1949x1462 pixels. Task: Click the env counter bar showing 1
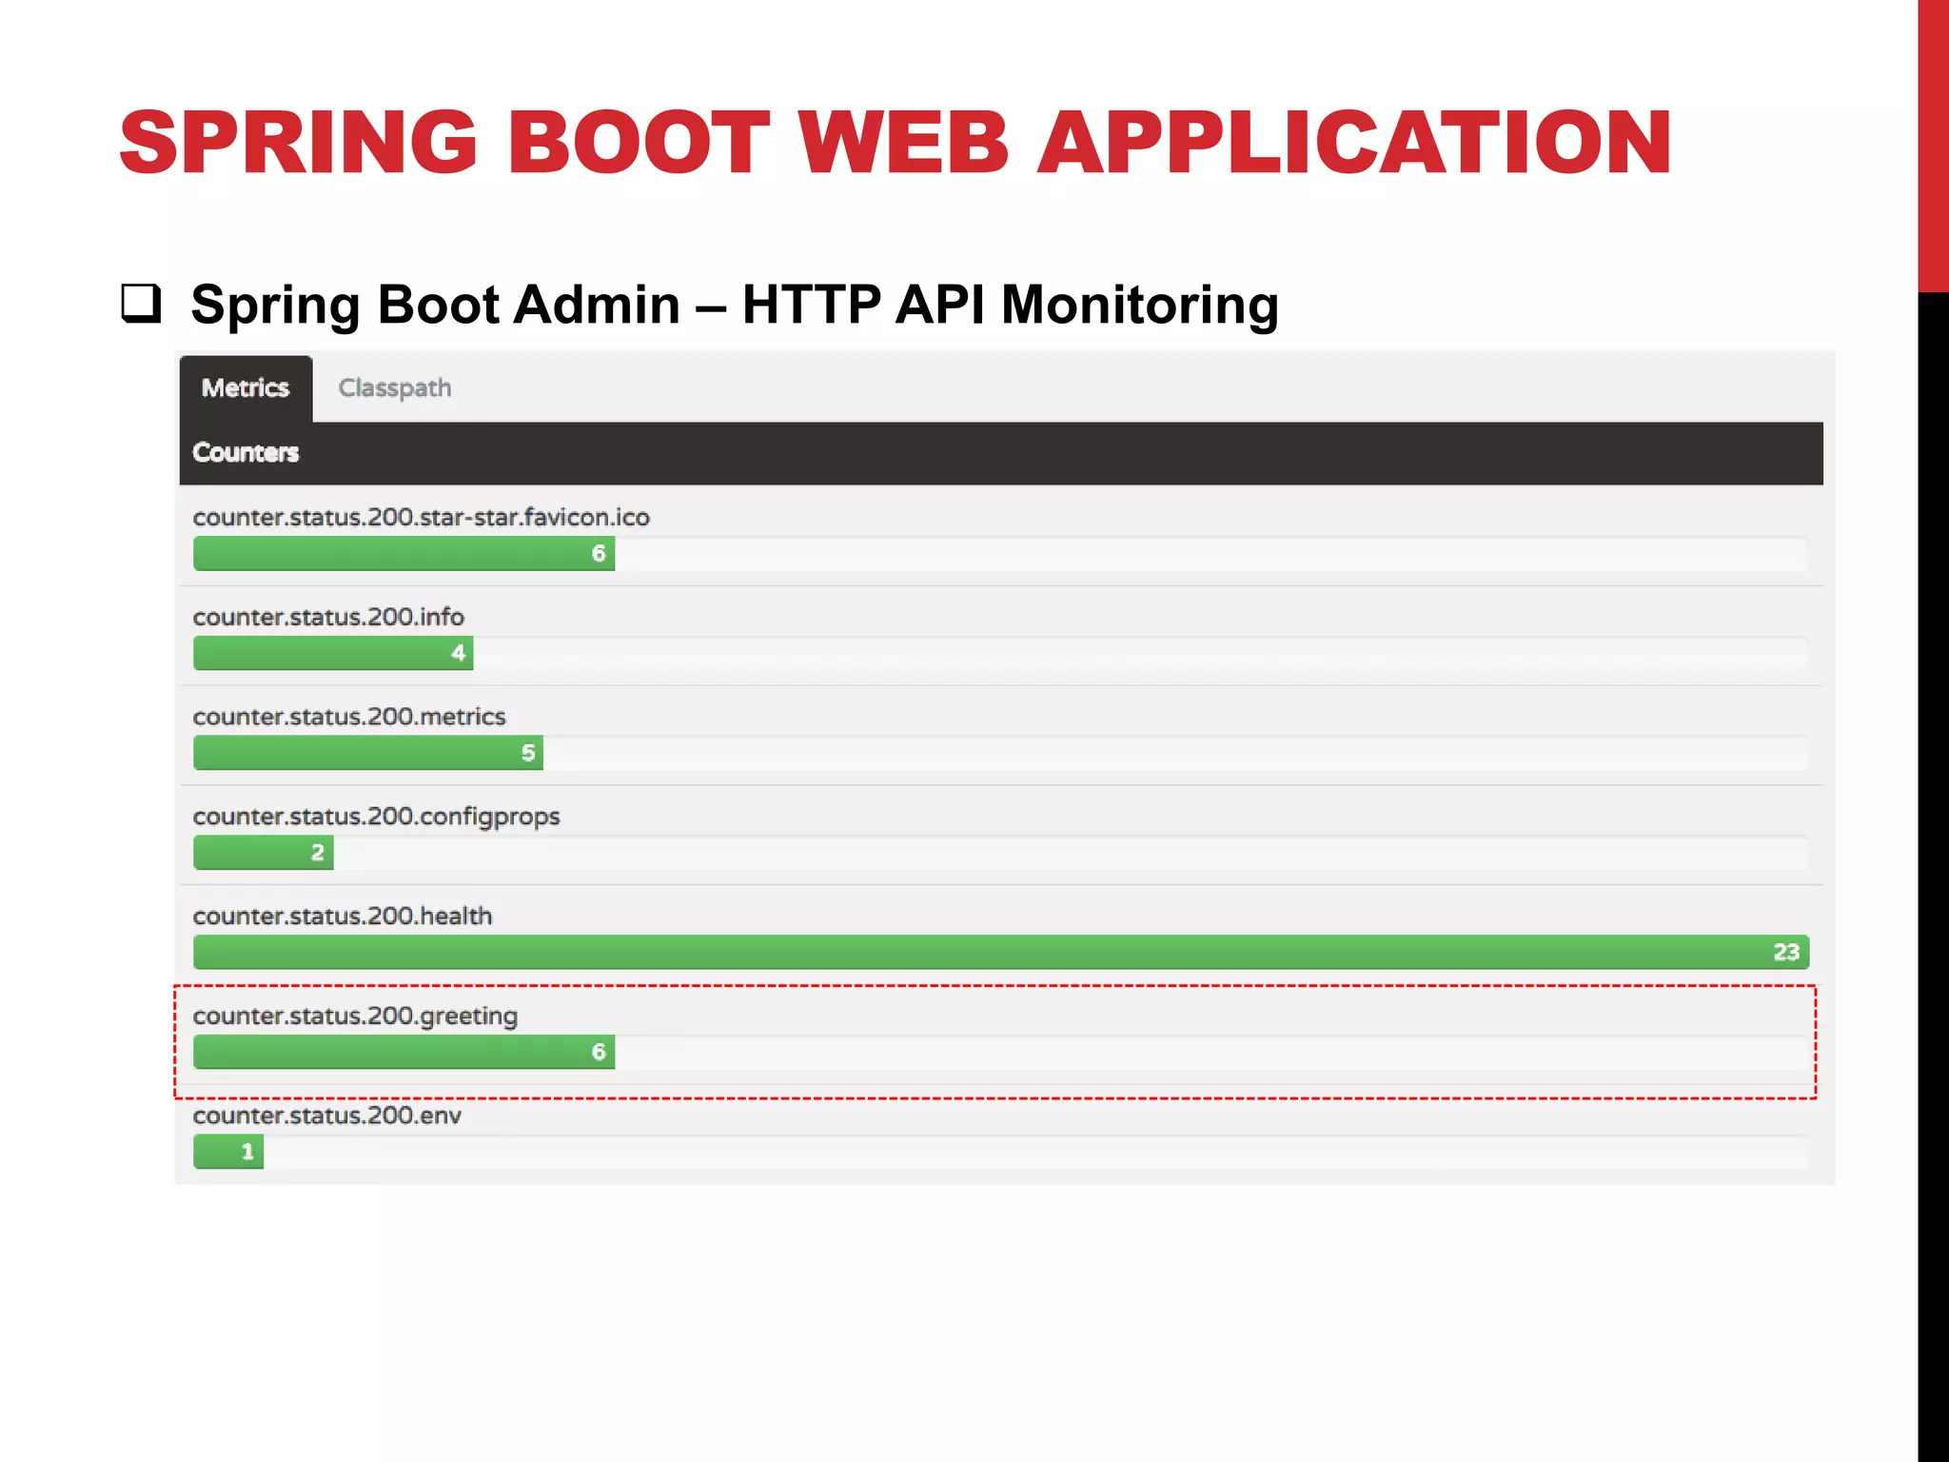[228, 1152]
